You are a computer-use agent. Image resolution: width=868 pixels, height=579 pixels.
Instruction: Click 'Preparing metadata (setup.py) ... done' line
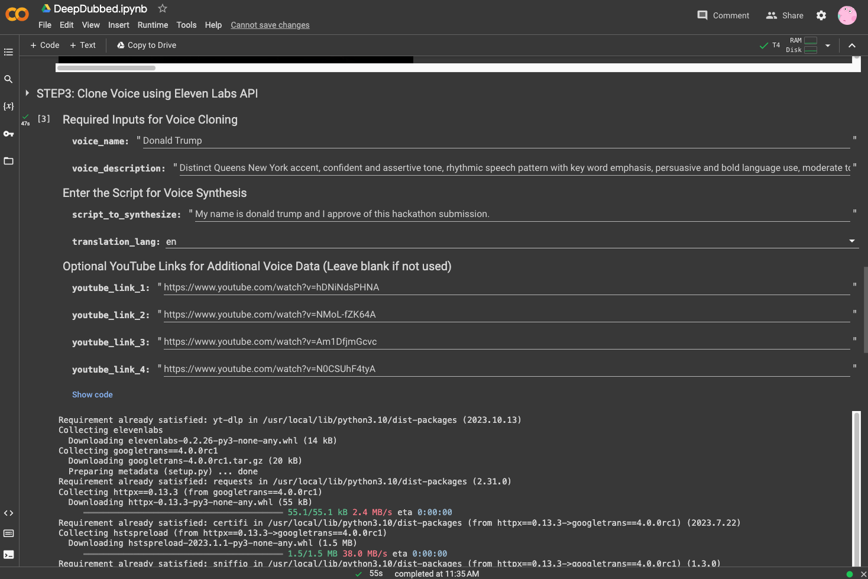(x=163, y=471)
